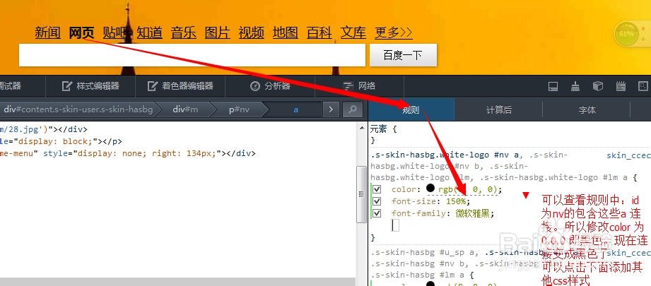Open the 图片 link

(218, 32)
